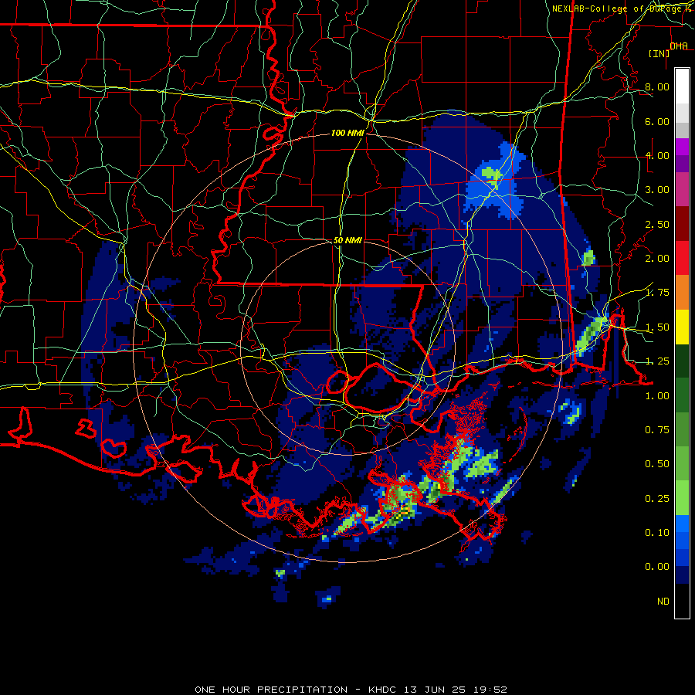Screen dimensions: 695x695
Task: Select the '1.25' legend value
Action: (x=657, y=361)
